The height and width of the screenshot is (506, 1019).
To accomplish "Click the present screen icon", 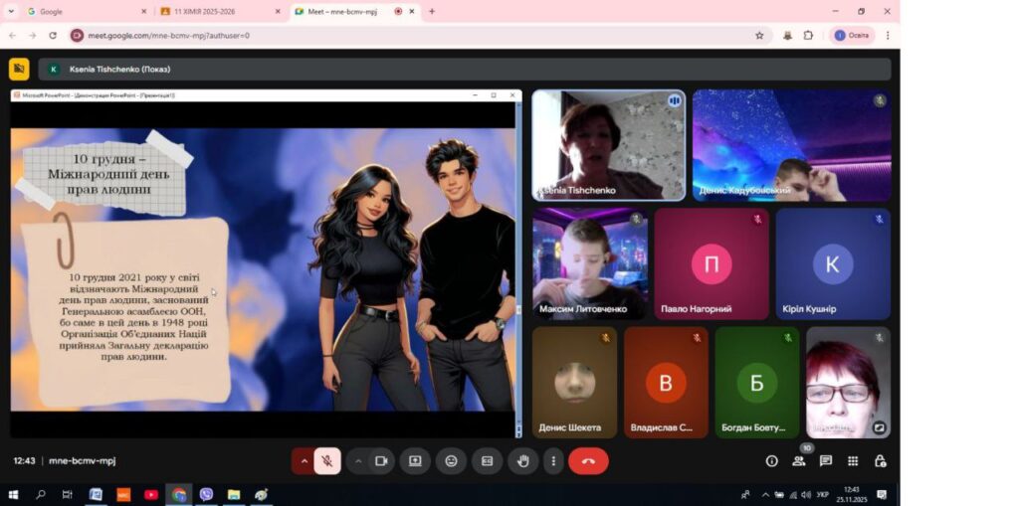I will point(415,461).
